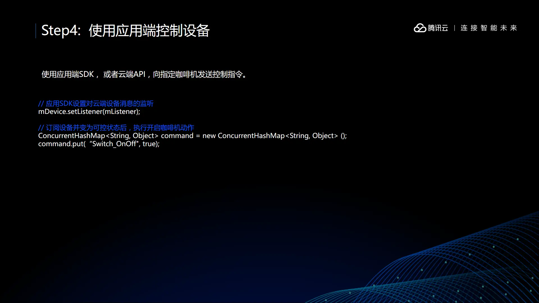Click the first ConcurrentHashMap type declaration
539x303 pixels.
pos(72,136)
